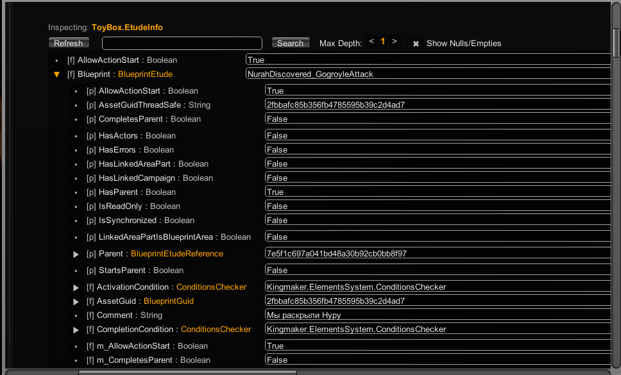Expand the AssetGuid : BlueprintGuid node
The image size is (621, 375).
76,302
